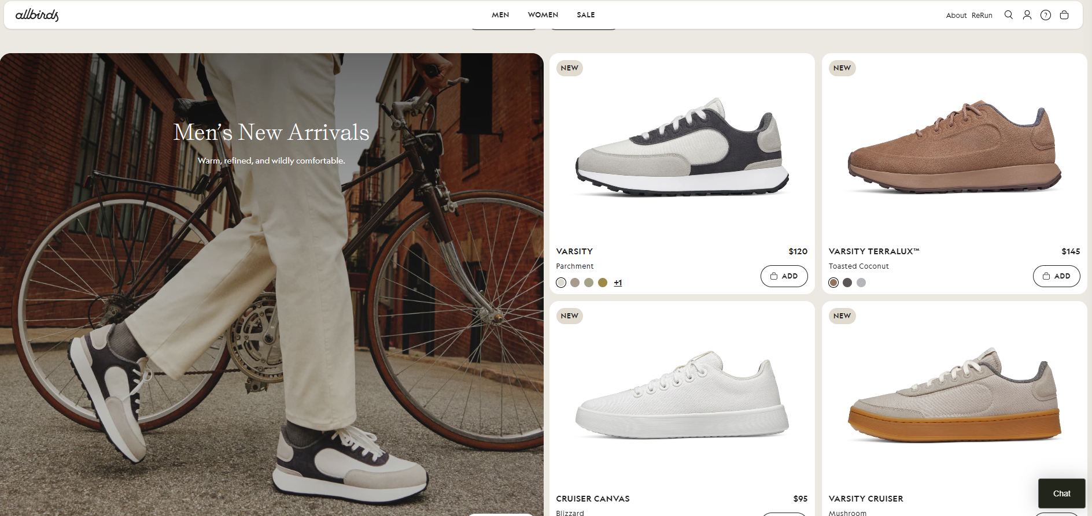
Task: Click the help question mark icon
Action: [x=1045, y=15]
